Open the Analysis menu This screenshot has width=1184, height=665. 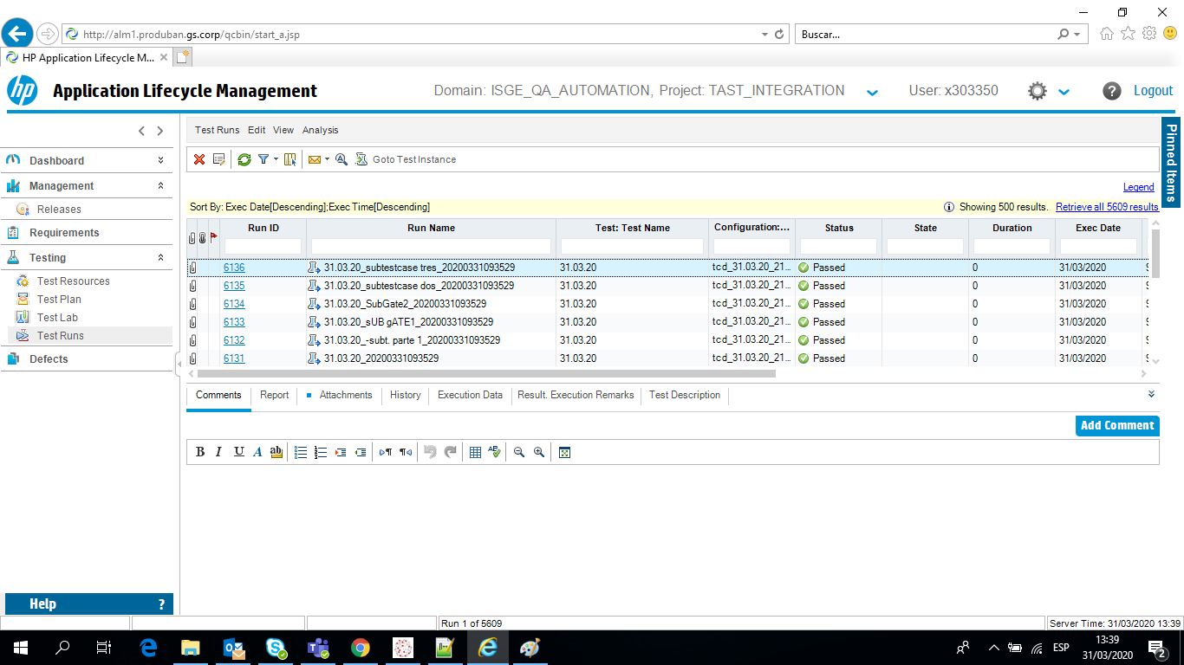(x=320, y=130)
